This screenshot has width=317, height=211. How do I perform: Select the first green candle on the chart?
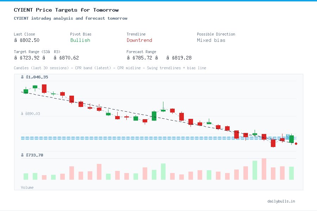coord(25,91)
